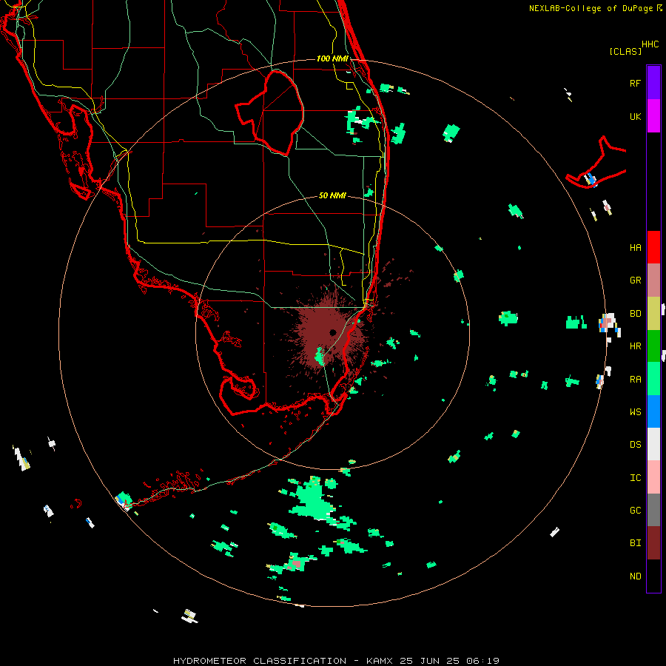
Task: Select the light green RA swatch
Action: pos(653,379)
